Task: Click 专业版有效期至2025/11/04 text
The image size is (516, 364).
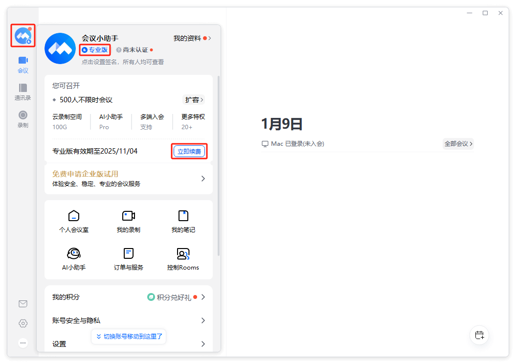Action: pyautogui.click(x=95, y=151)
